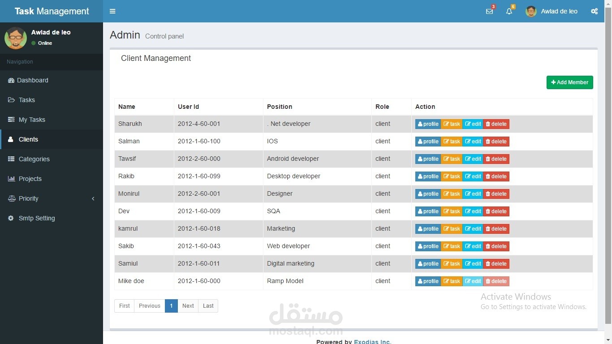The width and height of the screenshot is (612, 344).
Task: Open the Dashboard section in the sidebar
Action: (x=32, y=80)
